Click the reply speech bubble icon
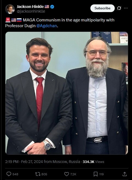Viewport: 132px width, 180px height. pyautogui.click(x=9, y=174)
